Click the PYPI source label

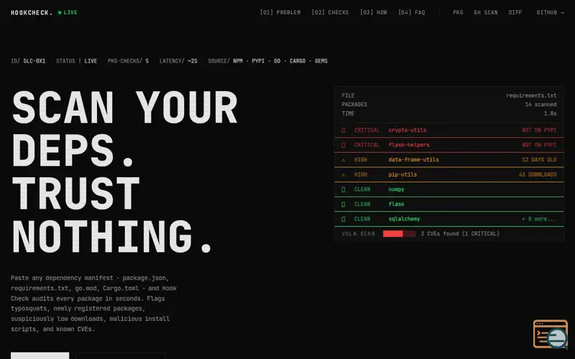tap(258, 61)
